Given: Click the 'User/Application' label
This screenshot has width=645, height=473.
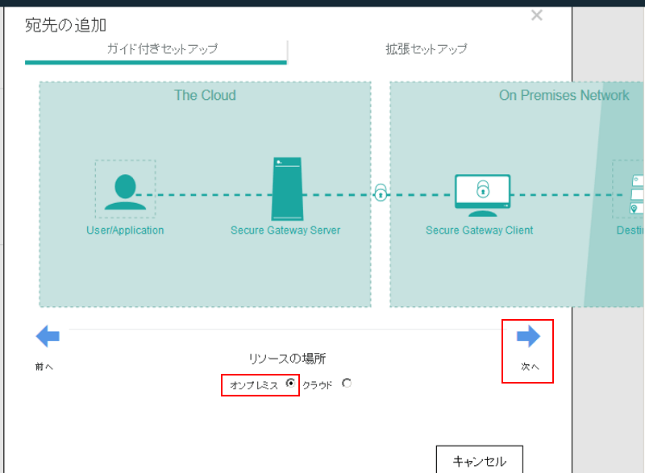Looking at the screenshot, I should click(x=125, y=230).
